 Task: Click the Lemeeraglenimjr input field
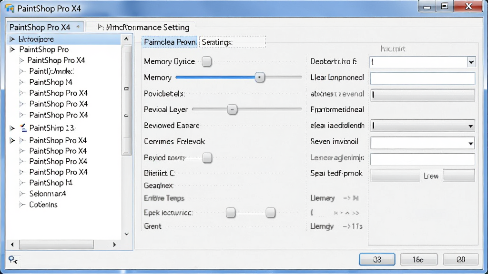pos(423,159)
